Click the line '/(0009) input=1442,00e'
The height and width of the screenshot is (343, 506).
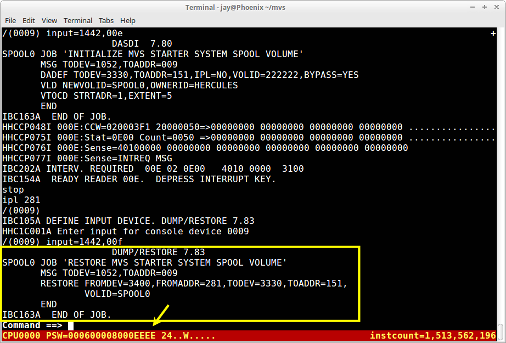click(x=62, y=33)
